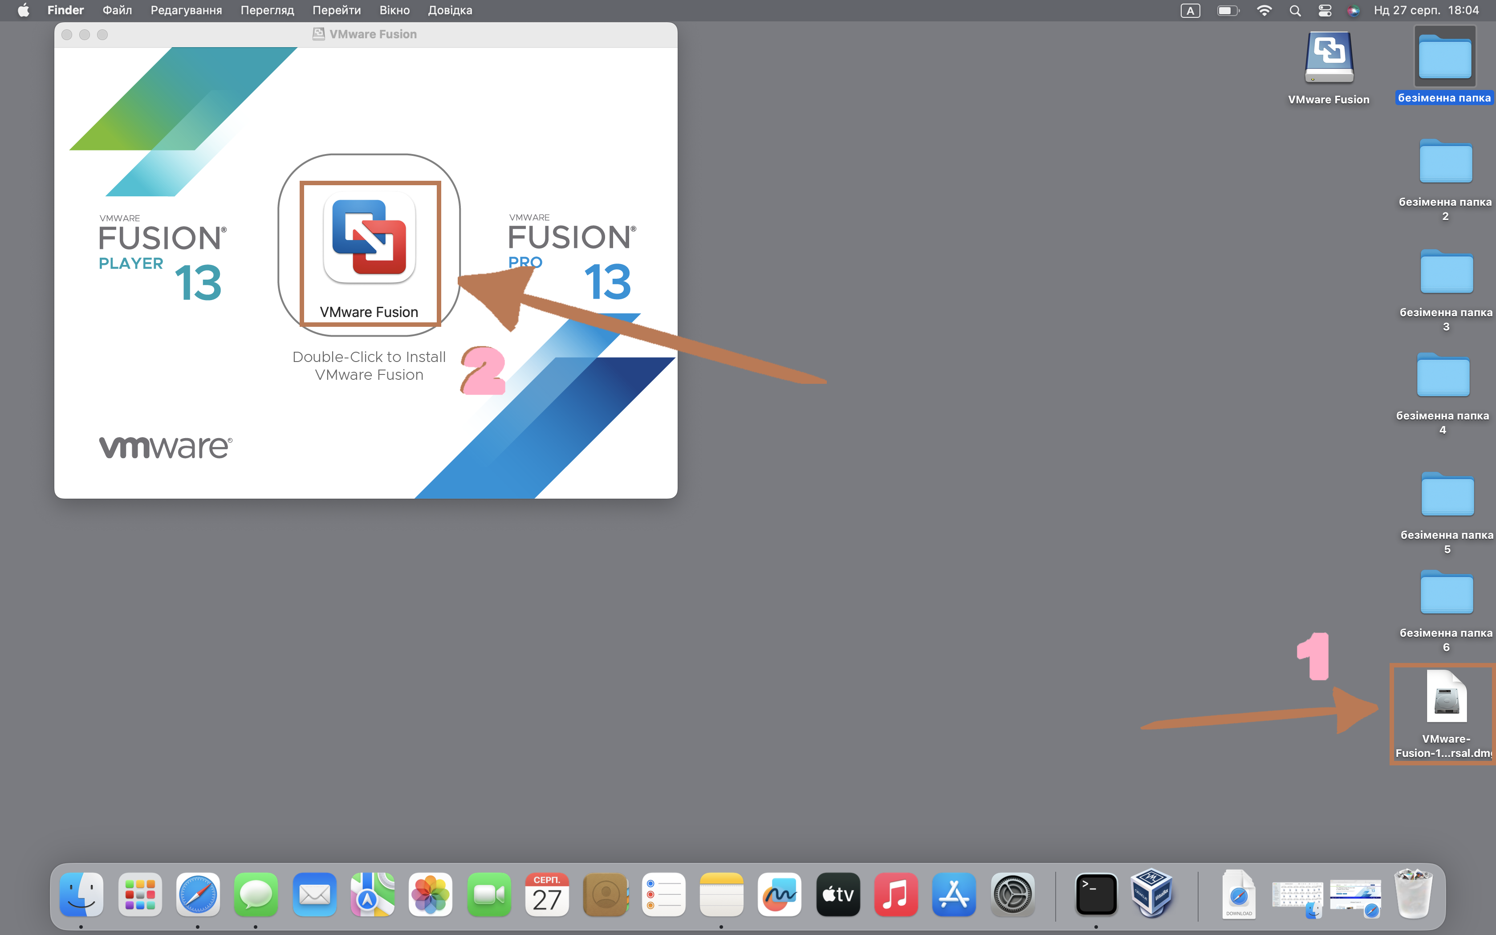Open the Перегляд menu
This screenshot has width=1496, height=935.
267,10
